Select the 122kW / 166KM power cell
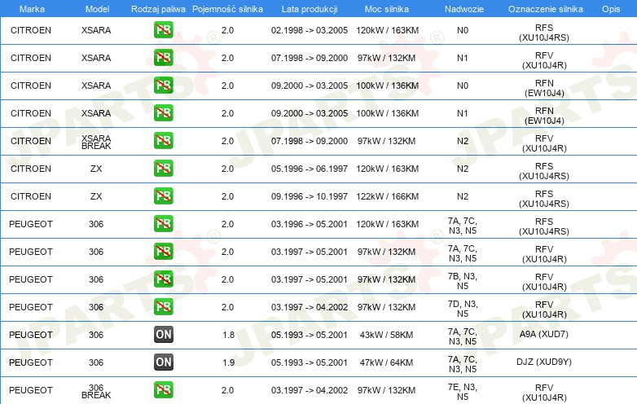The width and height of the screenshot is (637, 404). click(x=387, y=196)
